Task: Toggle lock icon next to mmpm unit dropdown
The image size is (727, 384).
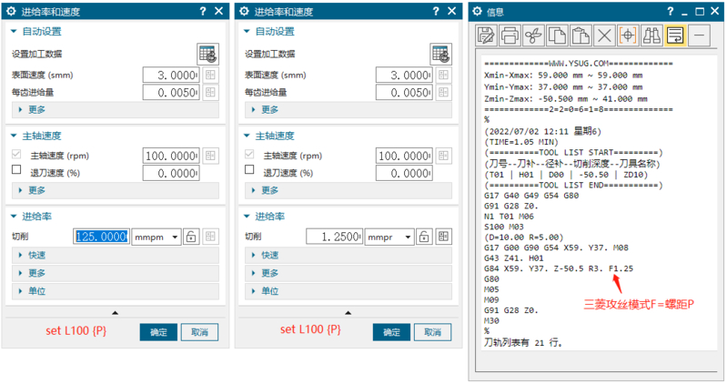Action: click(x=191, y=237)
